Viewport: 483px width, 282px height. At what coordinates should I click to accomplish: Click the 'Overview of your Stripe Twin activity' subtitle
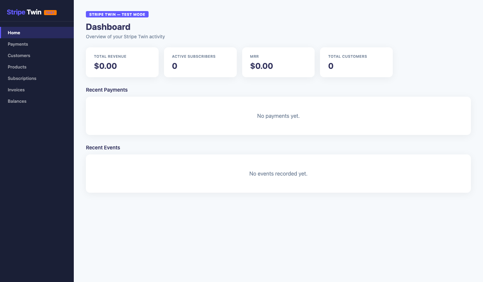tap(125, 37)
